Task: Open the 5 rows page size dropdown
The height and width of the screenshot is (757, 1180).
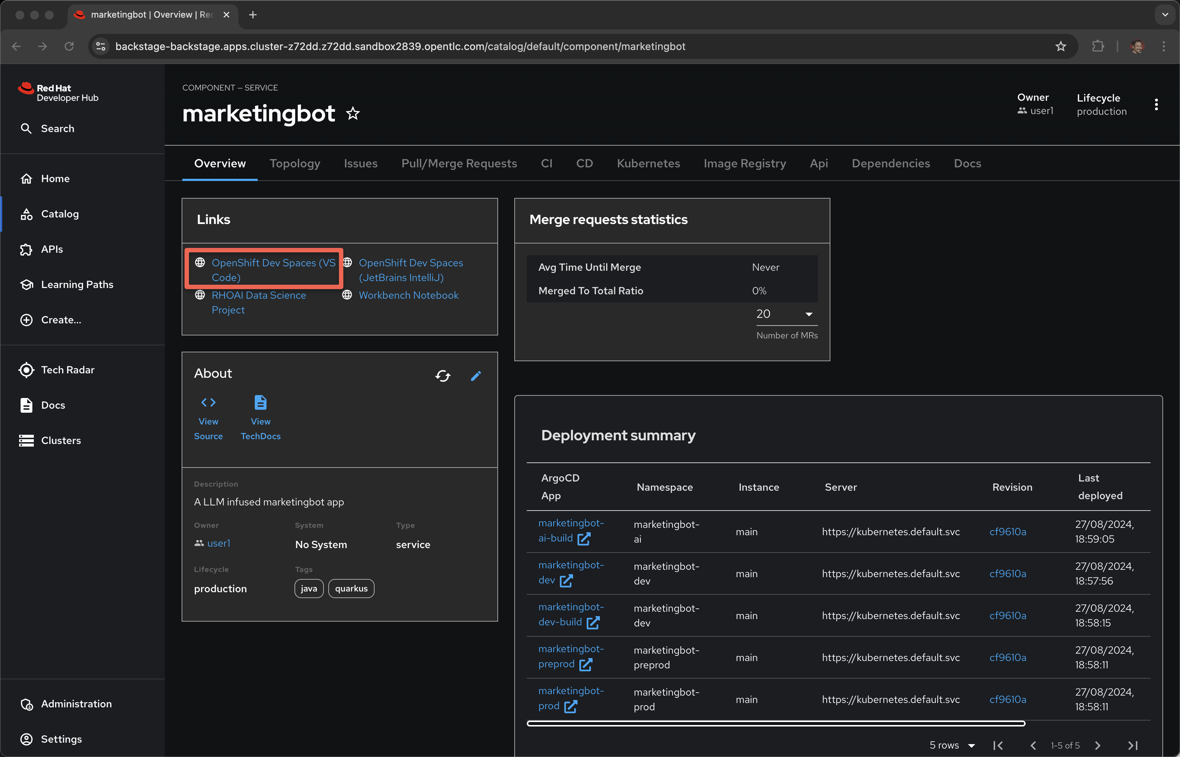Action: pyautogui.click(x=952, y=745)
